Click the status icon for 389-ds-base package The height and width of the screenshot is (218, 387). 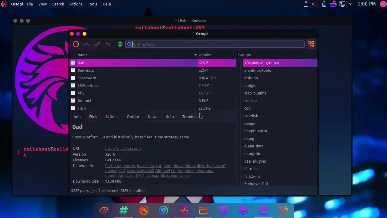coord(73,85)
